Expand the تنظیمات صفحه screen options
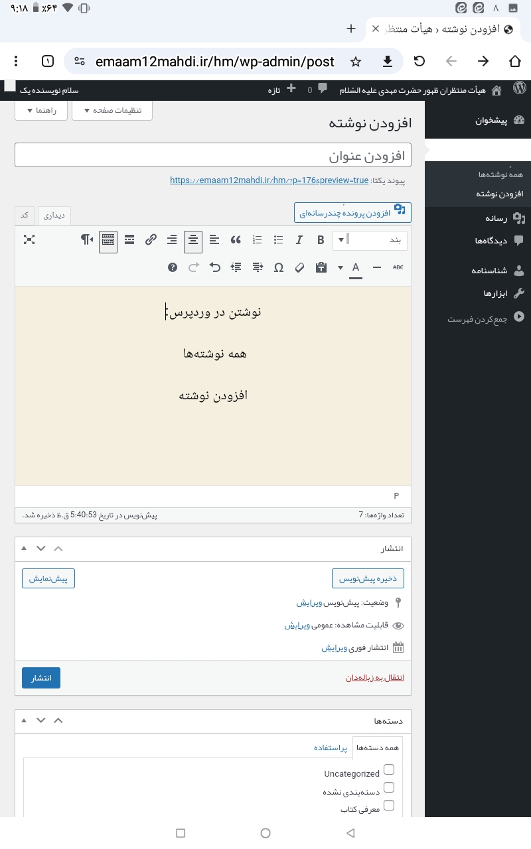Image resolution: width=531 pixels, height=849 pixels. pyautogui.click(x=112, y=110)
